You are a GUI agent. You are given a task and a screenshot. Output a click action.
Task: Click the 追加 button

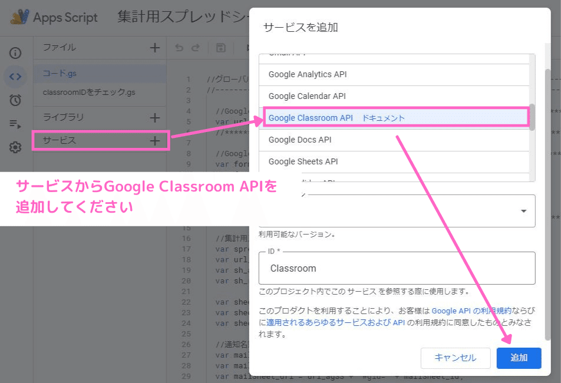pos(519,358)
